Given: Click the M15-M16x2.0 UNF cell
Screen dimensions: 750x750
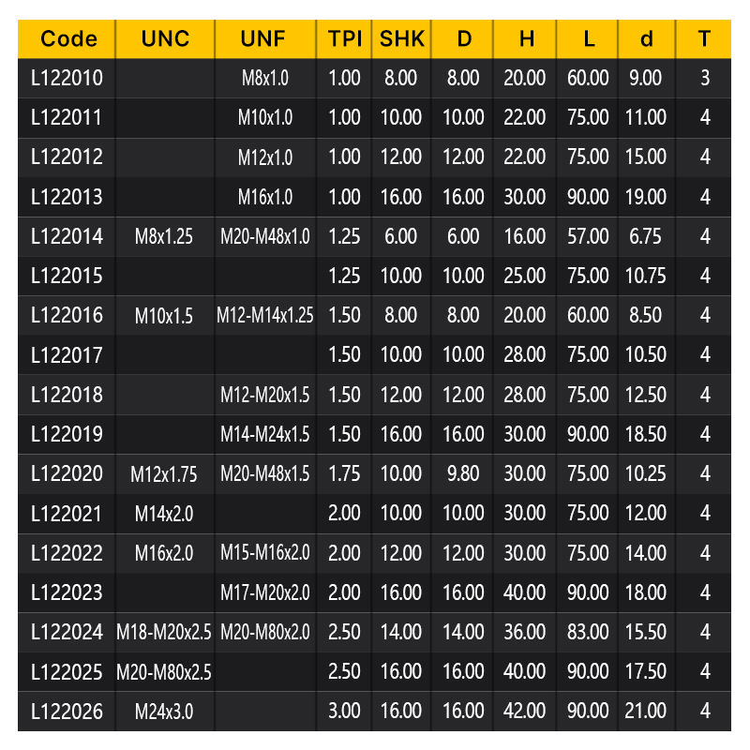Looking at the screenshot, I should (x=265, y=553).
